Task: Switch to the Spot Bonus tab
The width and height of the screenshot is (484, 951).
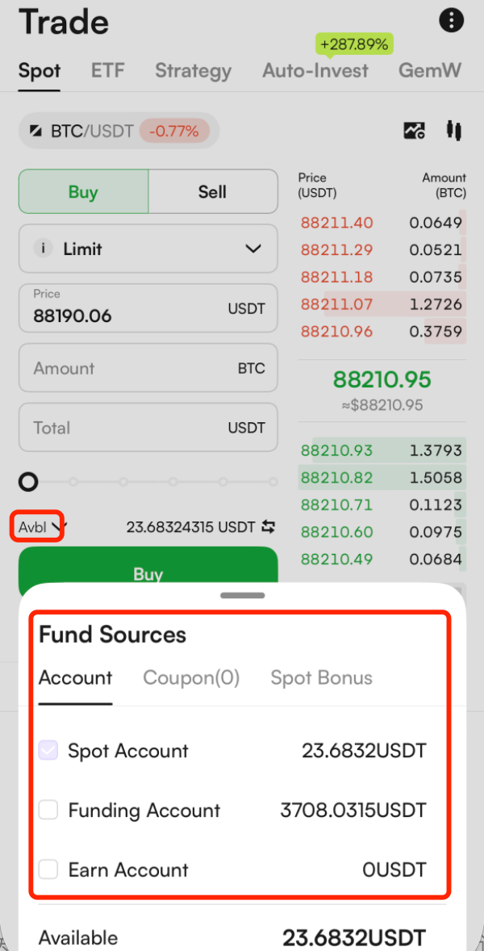Action: pyautogui.click(x=321, y=677)
